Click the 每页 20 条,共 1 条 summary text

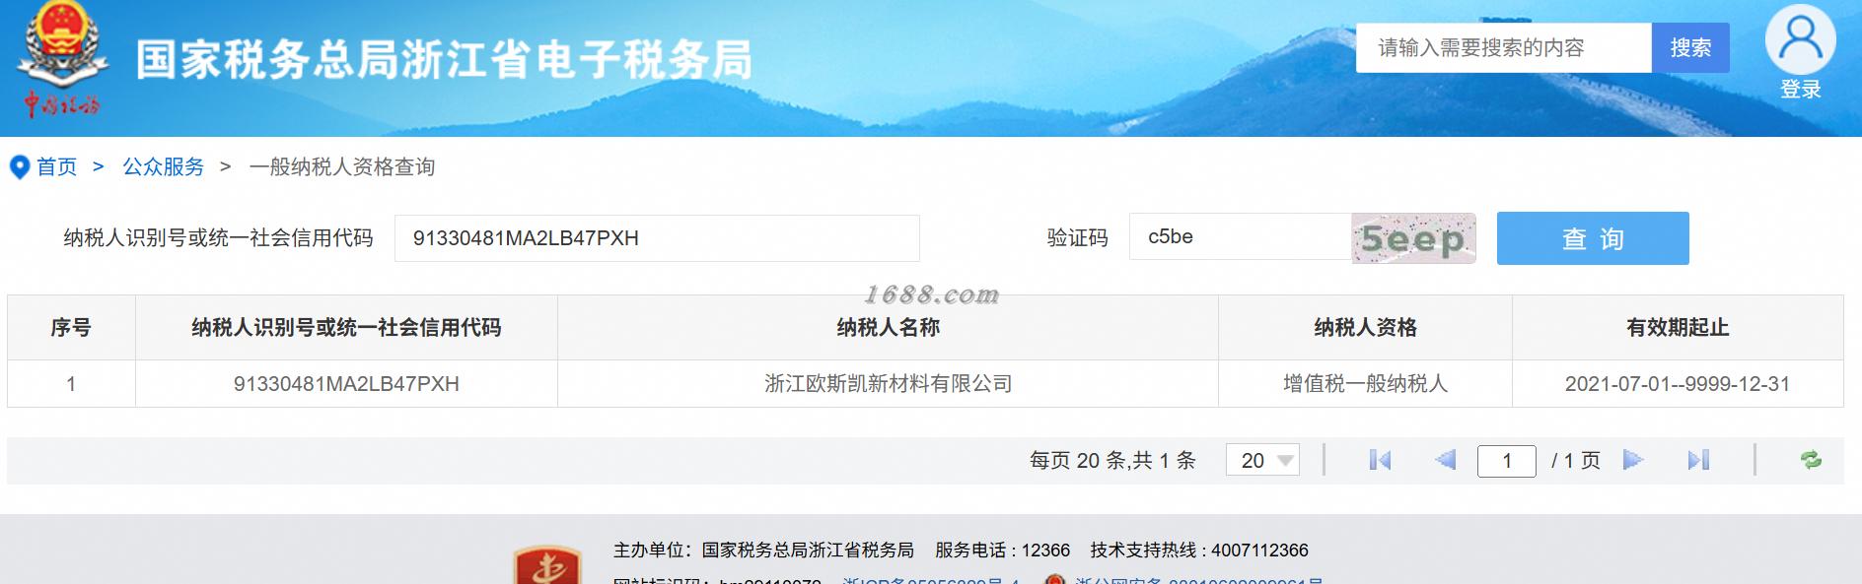point(1112,460)
